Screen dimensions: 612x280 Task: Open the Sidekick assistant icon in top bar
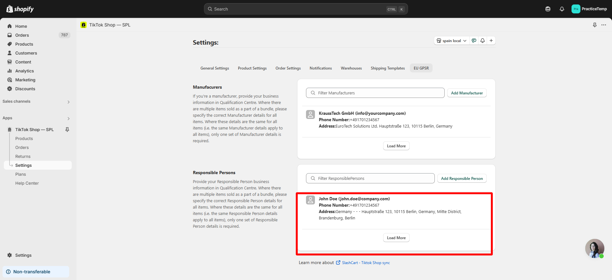click(548, 9)
